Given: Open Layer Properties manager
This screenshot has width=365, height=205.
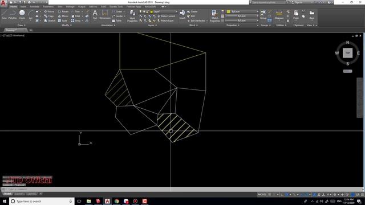Looking at the screenshot, I should click(x=132, y=16).
